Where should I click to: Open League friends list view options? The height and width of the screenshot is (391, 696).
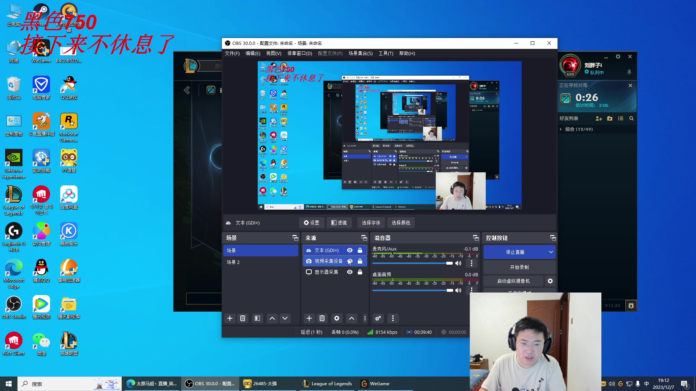(621, 118)
